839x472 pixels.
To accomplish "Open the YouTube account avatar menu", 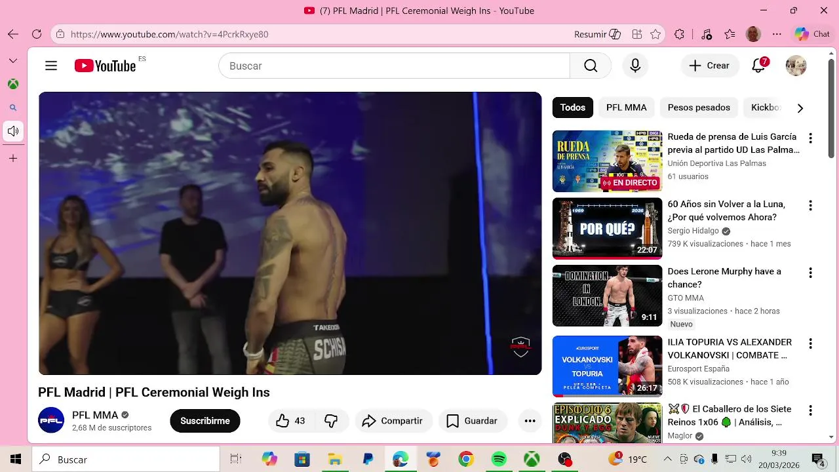I will tap(796, 66).
